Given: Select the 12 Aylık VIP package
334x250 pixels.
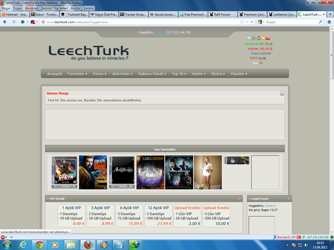Looking at the screenshot, I should 158,216.
